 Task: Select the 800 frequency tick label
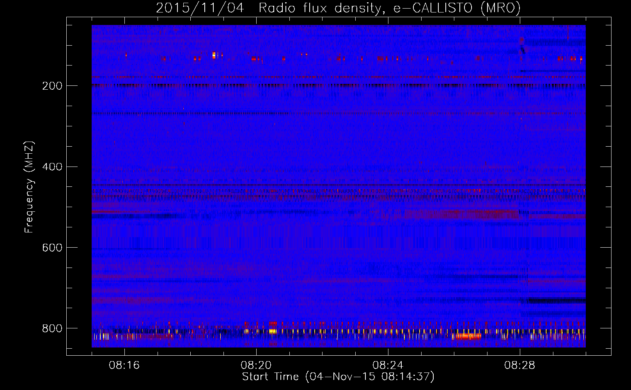(52, 328)
